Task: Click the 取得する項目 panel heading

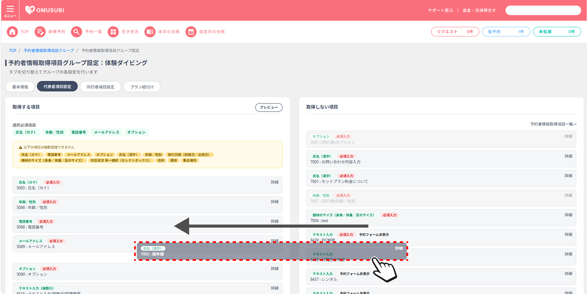Action: point(26,107)
